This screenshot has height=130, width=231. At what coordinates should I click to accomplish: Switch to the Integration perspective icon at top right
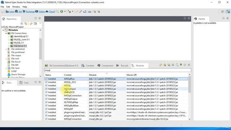click(x=228, y=12)
